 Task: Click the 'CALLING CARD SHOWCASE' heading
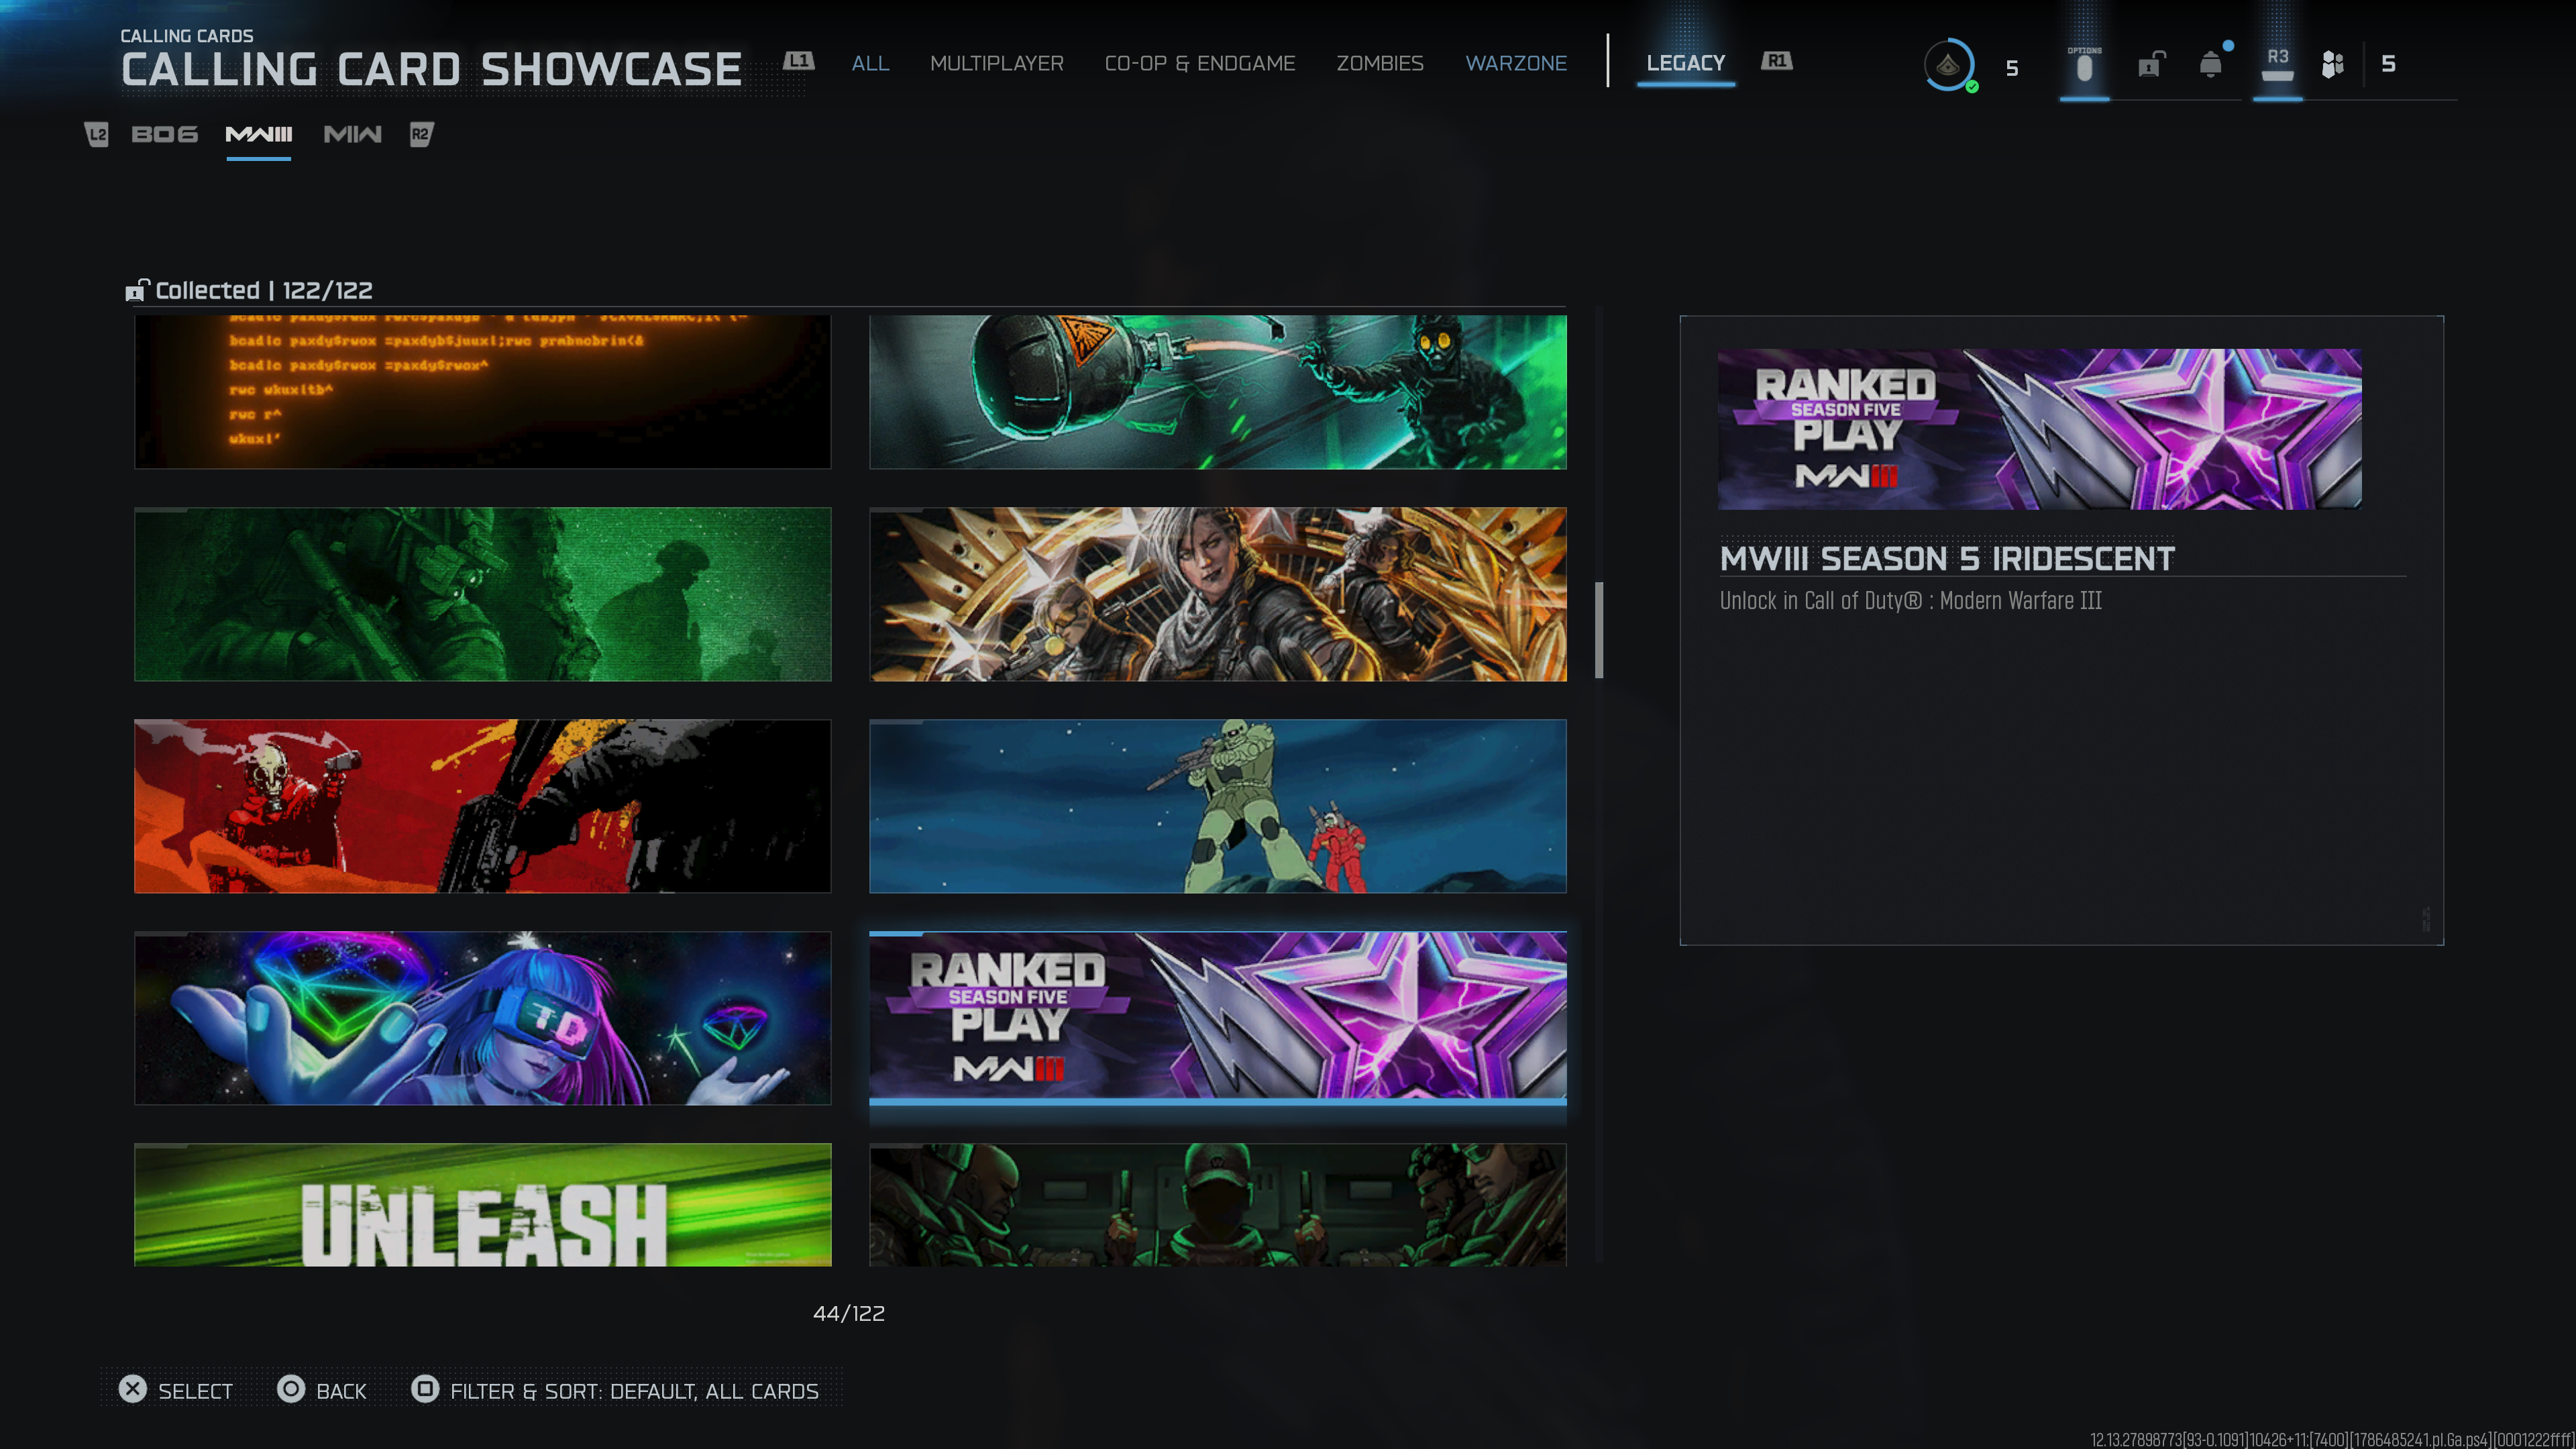coord(431,70)
